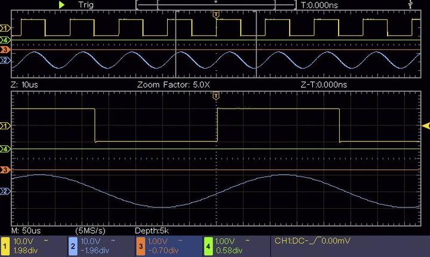Click the Zoom Factor: 5.0X label
The width and height of the screenshot is (430, 257).
point(174,85)
